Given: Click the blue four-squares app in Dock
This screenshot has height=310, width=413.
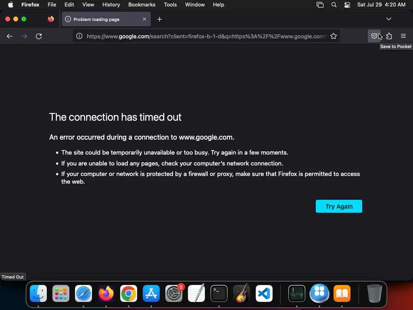Looking at the screenshot, I should (x=319, y=293).
